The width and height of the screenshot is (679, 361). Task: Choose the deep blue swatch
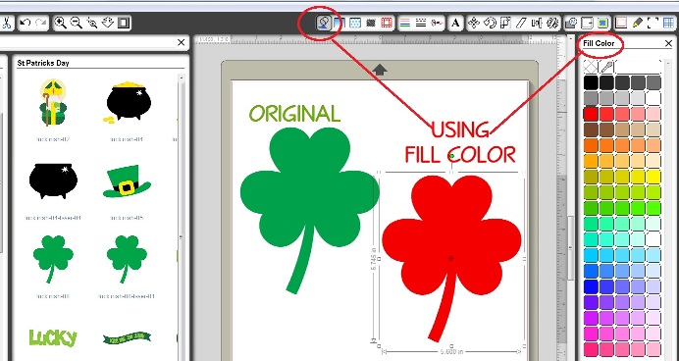click(x=591, y=286)
